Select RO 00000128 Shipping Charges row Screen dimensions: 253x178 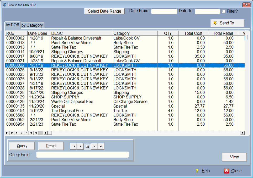click(125, 93)
